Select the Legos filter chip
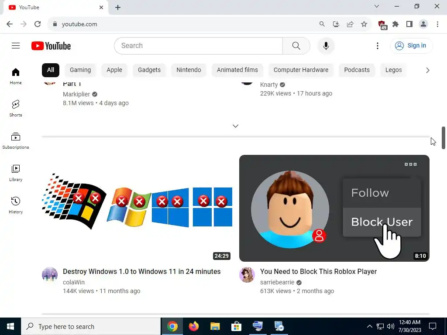This screenshot has height=335, width=447. coord(393,70)
